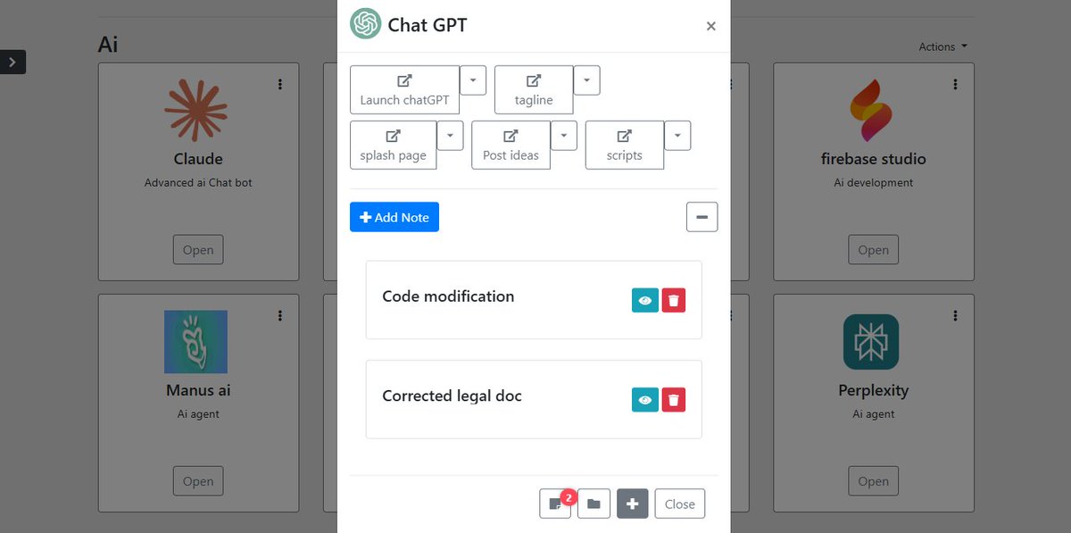Click the folder icon in dialog footer
Viewport: 1071px width, 533px height.
(x=594, y=504)
